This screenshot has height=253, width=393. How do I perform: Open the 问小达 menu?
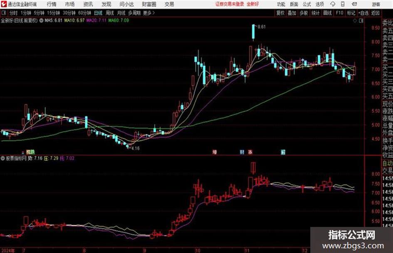click(x=126, y=4)
